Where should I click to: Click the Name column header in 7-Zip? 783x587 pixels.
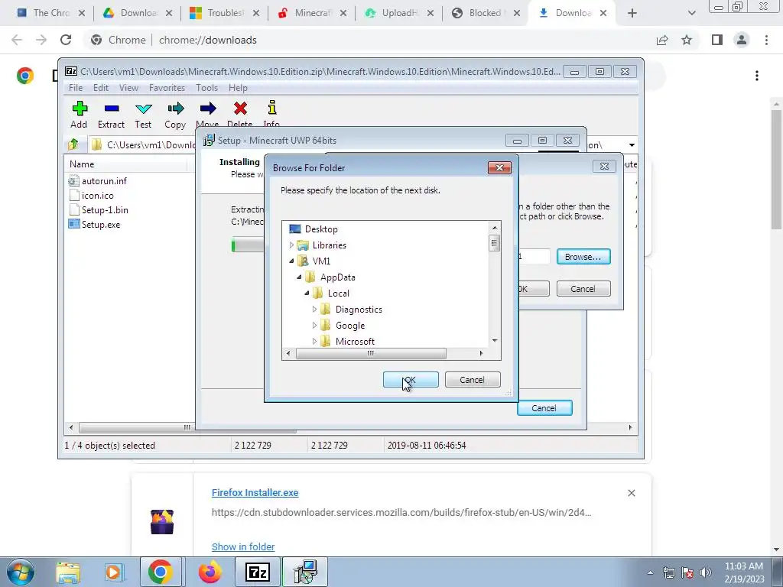click(x=82, y=164)
